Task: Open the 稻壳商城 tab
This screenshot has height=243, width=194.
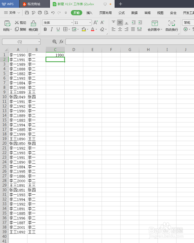Action: tap(35, 4)
